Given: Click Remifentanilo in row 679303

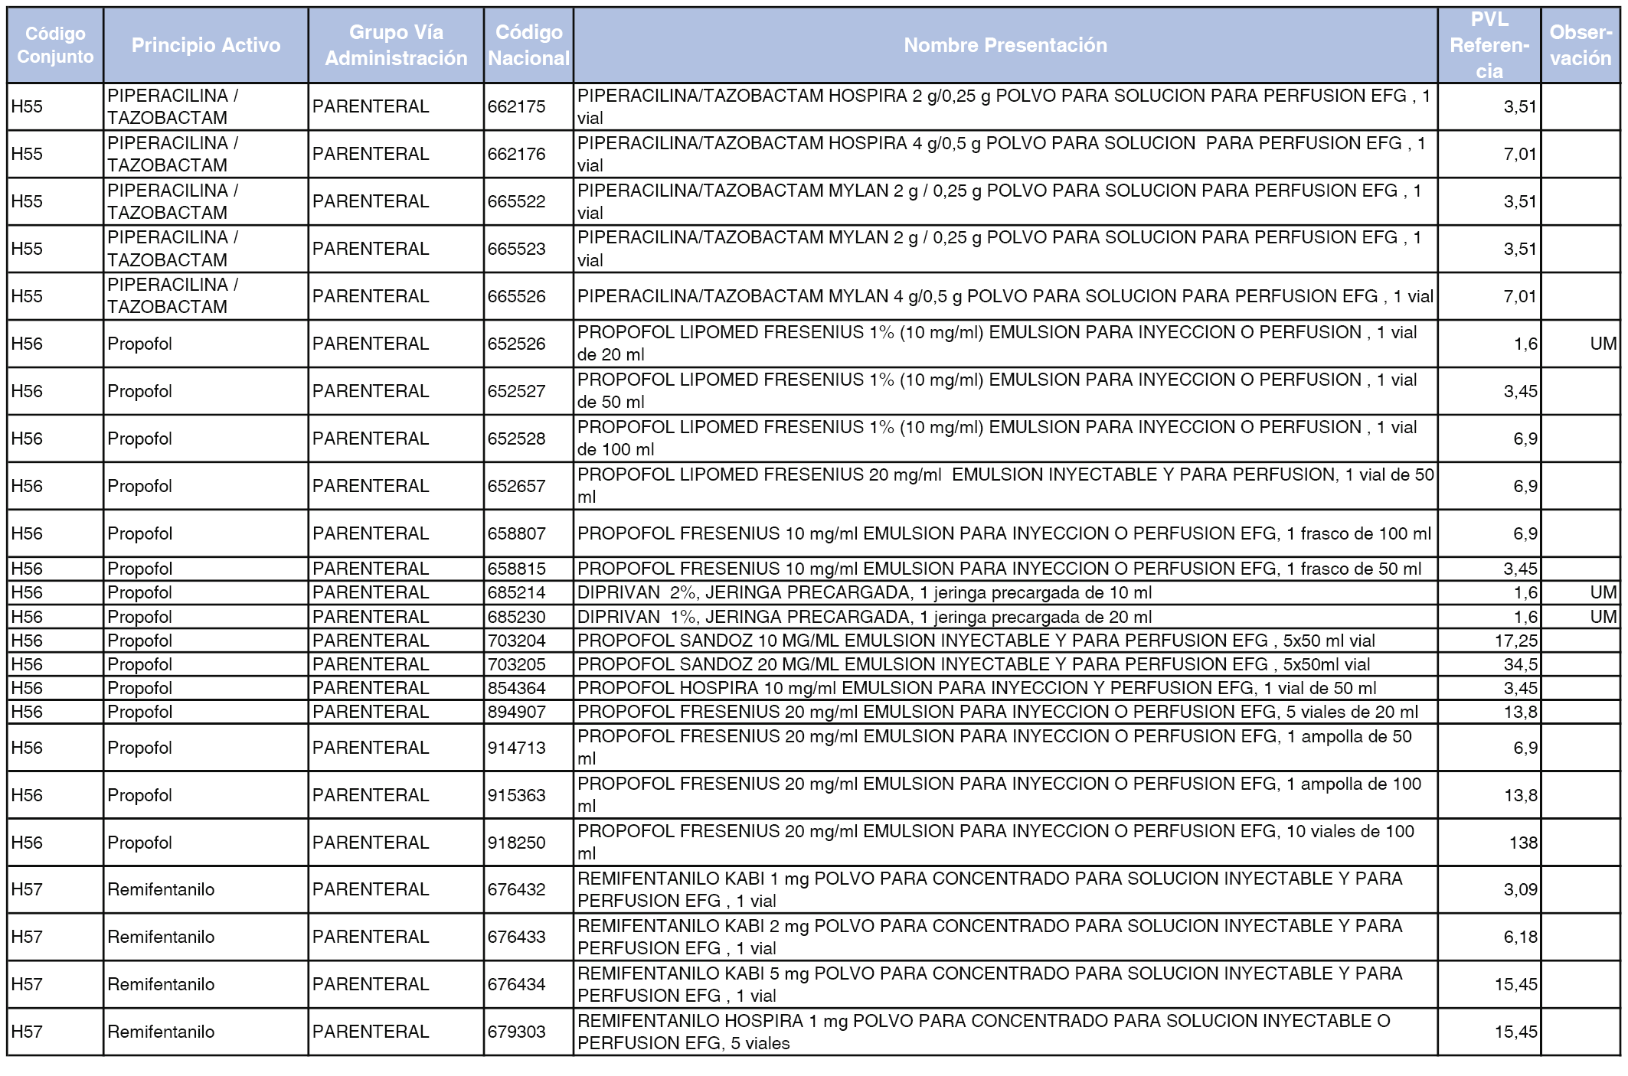Looking at the screenshot, I should pyautogui.click(x=161, y=1032).
